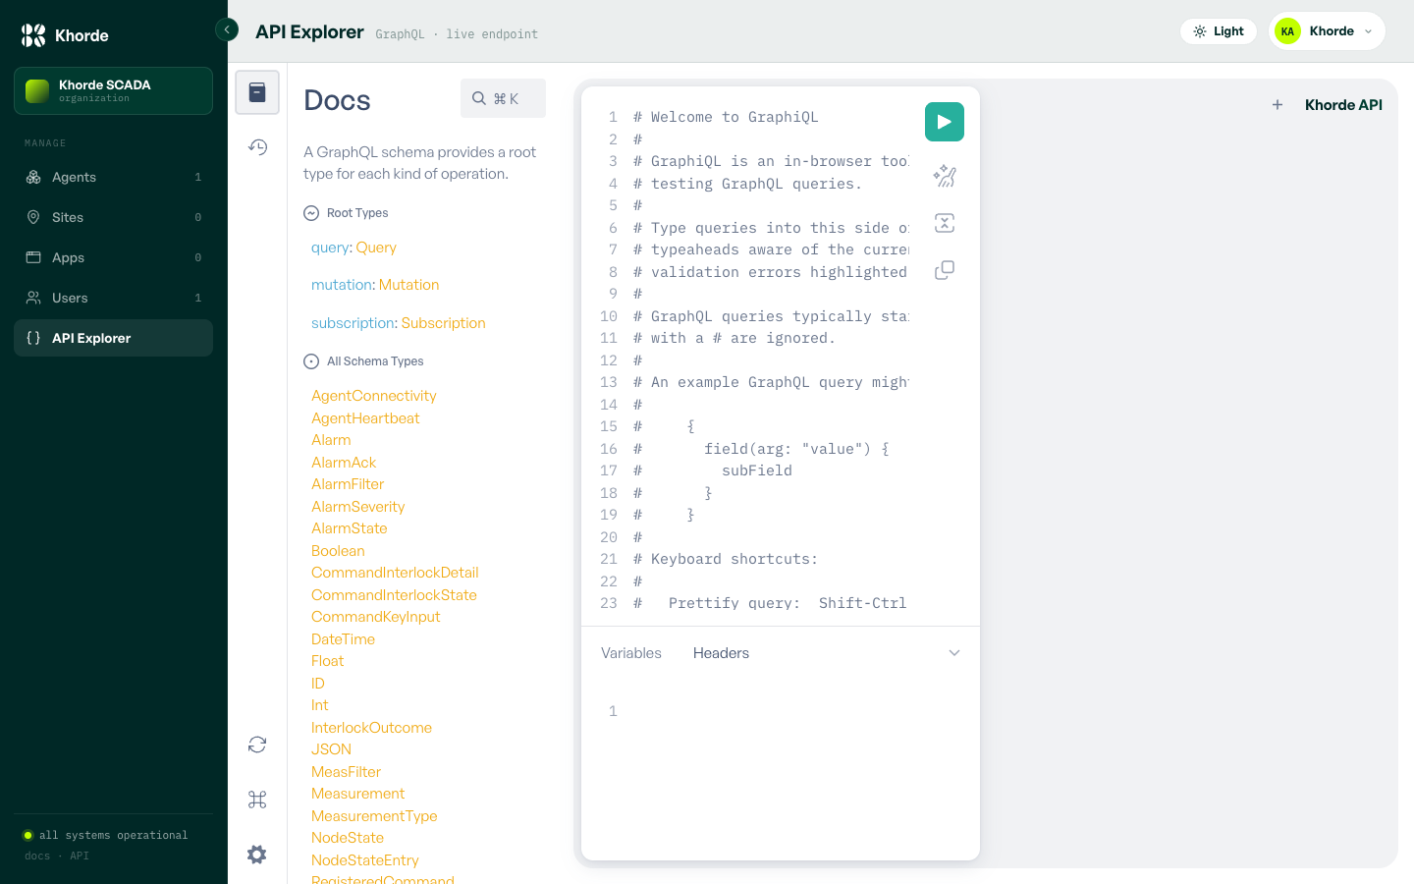
Task: Click the Copy query icon
Action: point(945,270)
